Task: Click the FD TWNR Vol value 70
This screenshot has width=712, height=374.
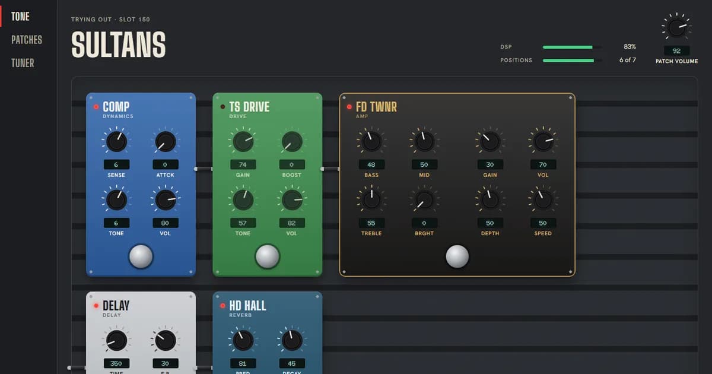Action: pyautogui.click(x=543, y=164)
